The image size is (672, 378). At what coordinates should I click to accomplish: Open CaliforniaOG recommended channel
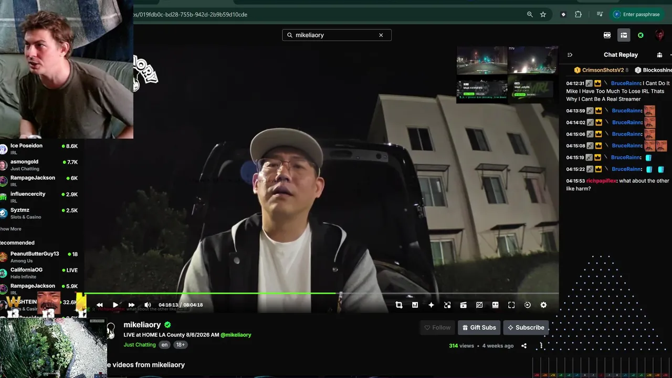[39, 273]
